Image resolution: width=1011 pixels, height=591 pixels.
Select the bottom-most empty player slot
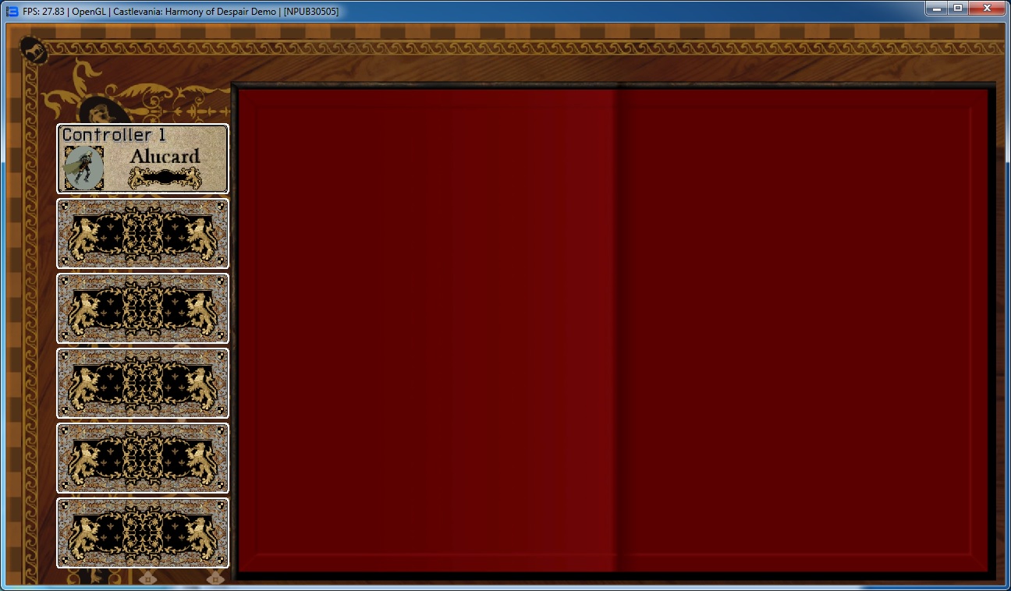(143, 533)
